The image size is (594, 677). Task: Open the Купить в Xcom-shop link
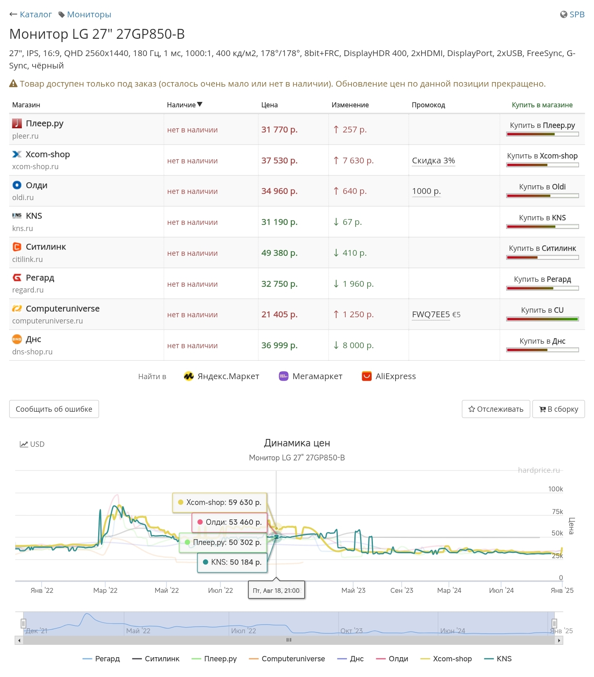pyautogui.click(x=542, y=156)
